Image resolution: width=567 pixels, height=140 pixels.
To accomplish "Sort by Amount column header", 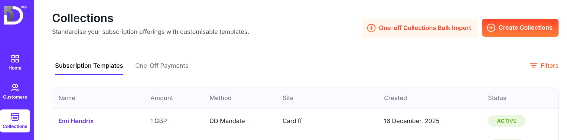I will pos(161,98).
